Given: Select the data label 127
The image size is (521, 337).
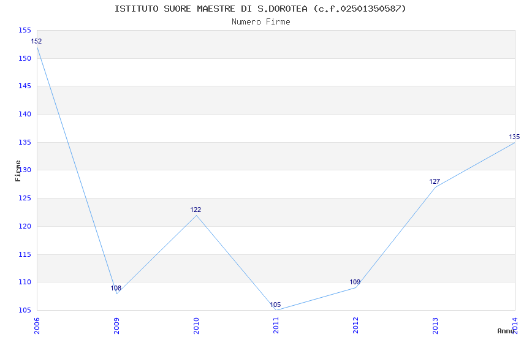Looking at the screenshot, I should pos(435,181).
